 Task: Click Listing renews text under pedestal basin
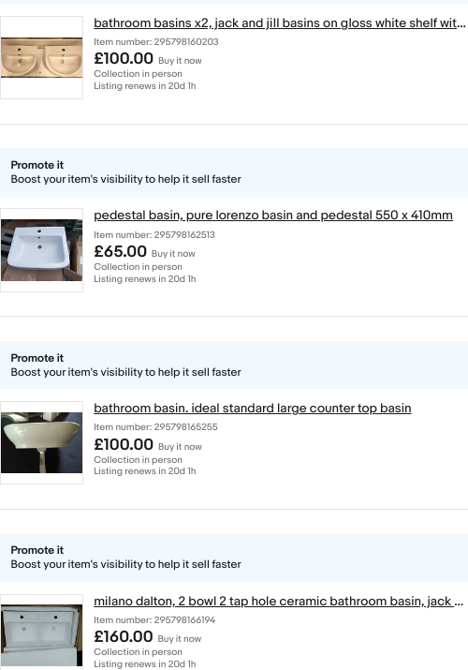click(x=145, y=279)
